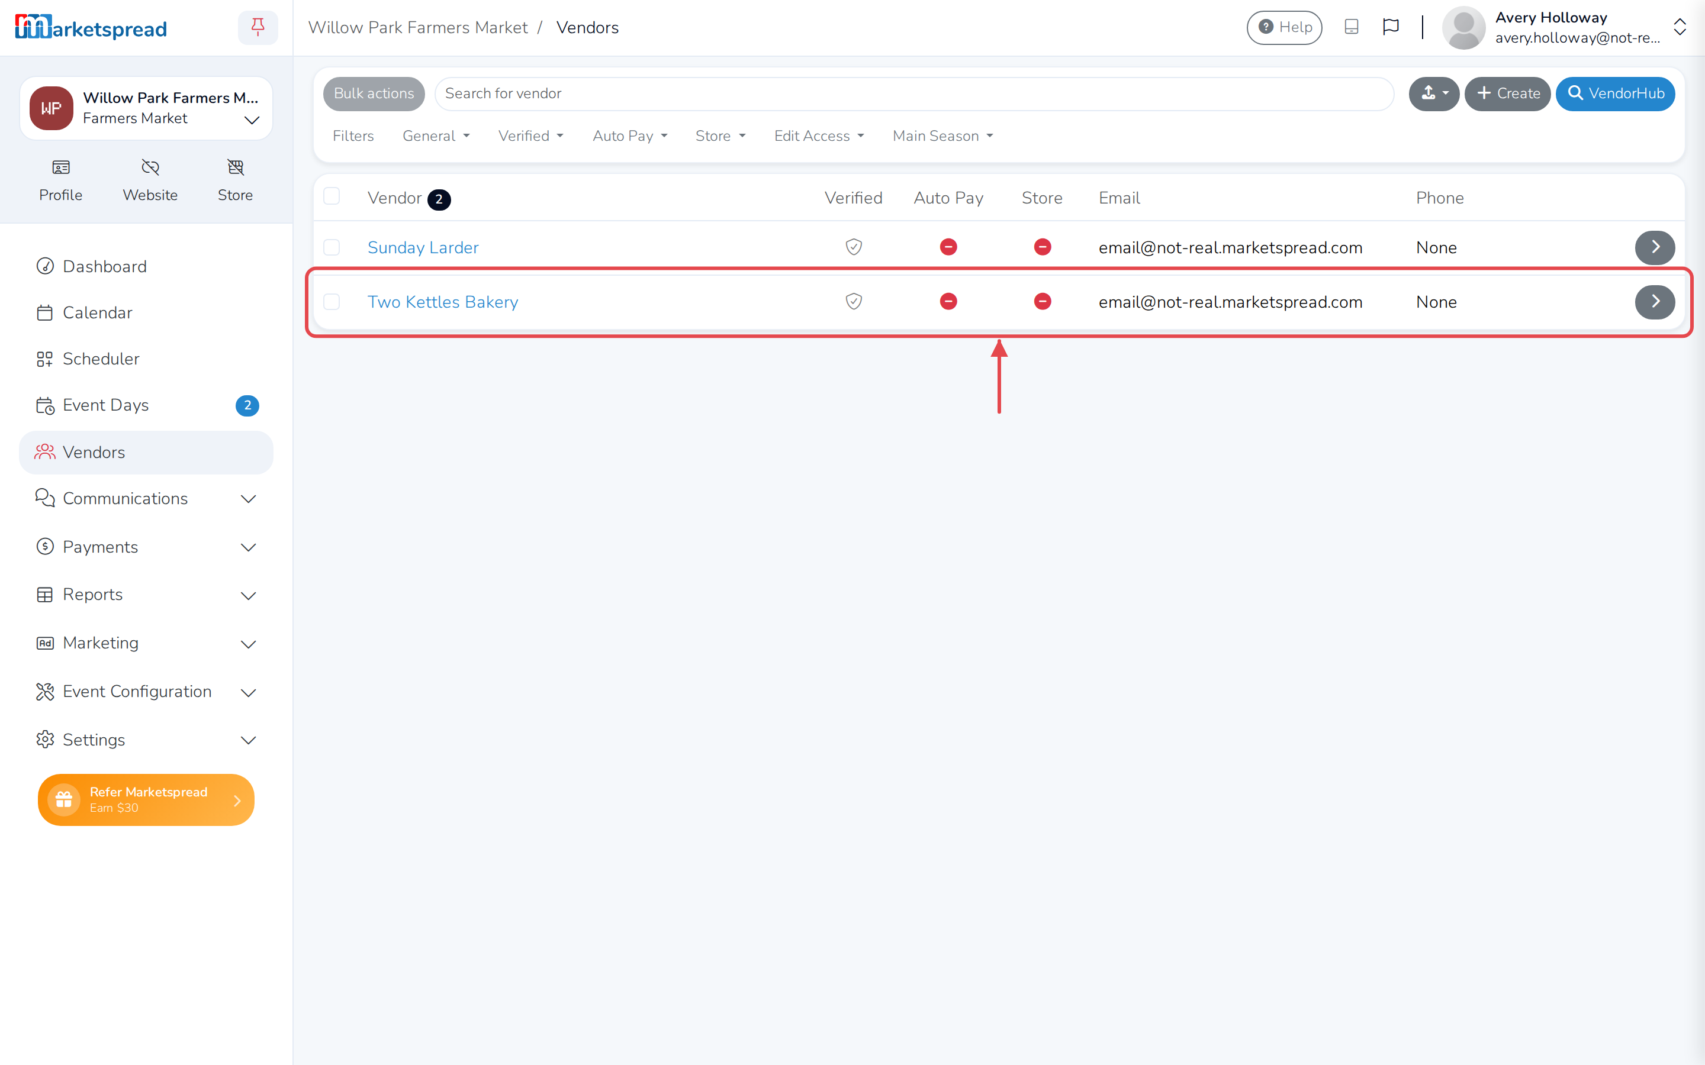The width and height of the screenshot is (1705, 1065).
Task: Open Event Days in sidebar
Action: [146, 405]
